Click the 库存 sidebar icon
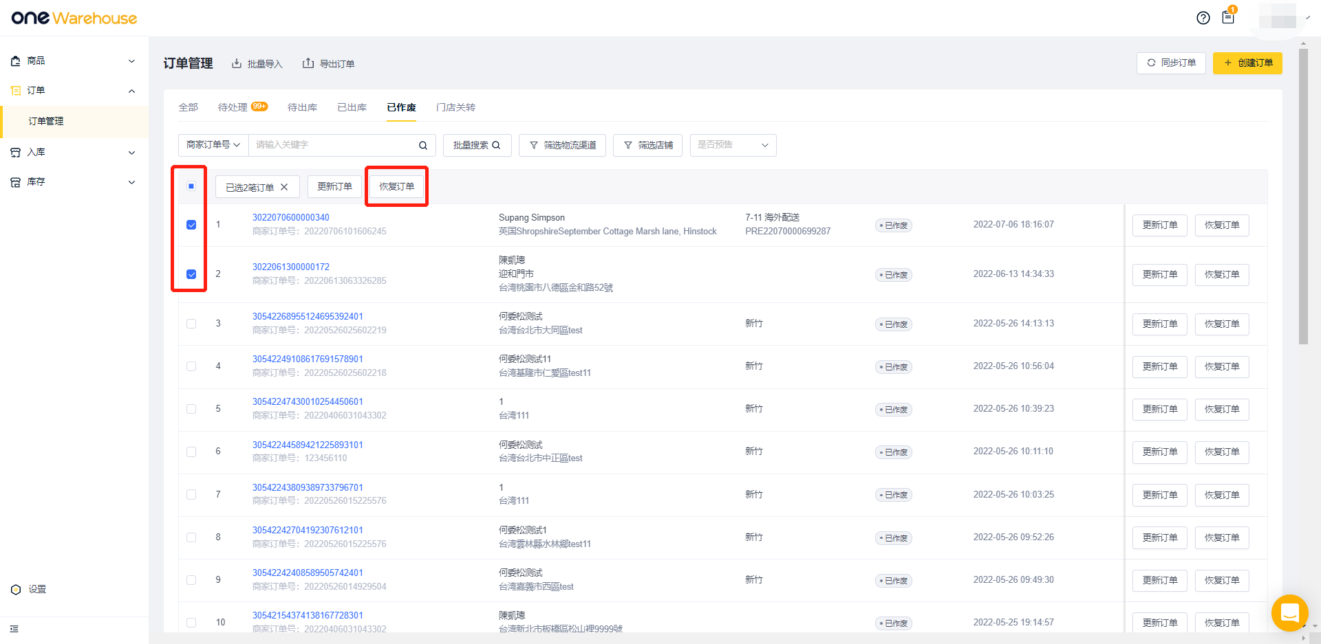This screenshot has height=644, width=1321. (16, 182)
